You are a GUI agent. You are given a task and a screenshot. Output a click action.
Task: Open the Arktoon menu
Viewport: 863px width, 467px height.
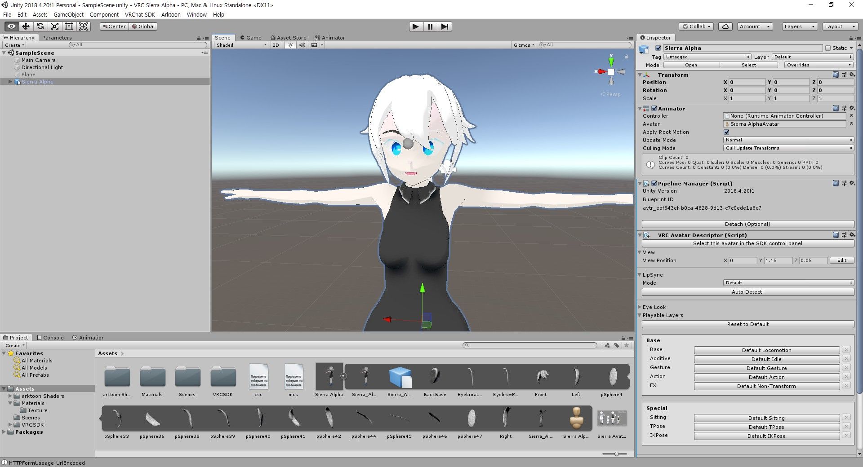click(x=171, y=15)
